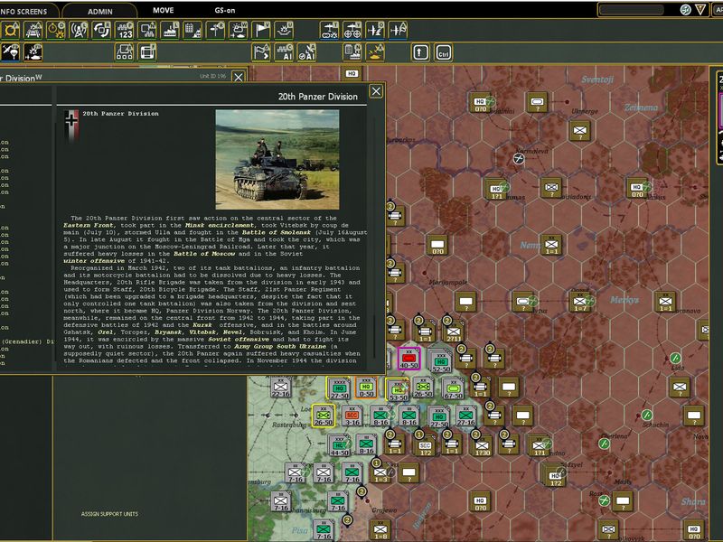This screenshot has height=542, width=723.
Task: Select the infantry counter labeled 22-16
Action: (281, 388)
